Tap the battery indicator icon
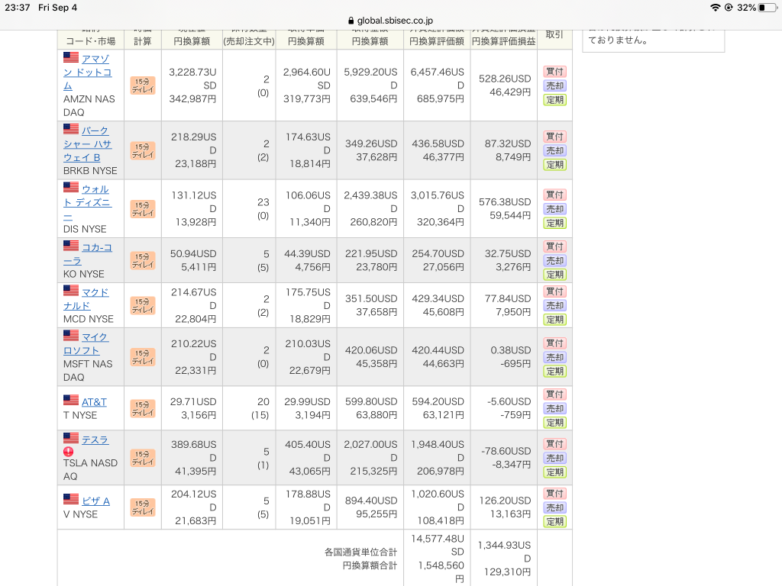Viewport: 782px width, 586px height. (767, 8)
